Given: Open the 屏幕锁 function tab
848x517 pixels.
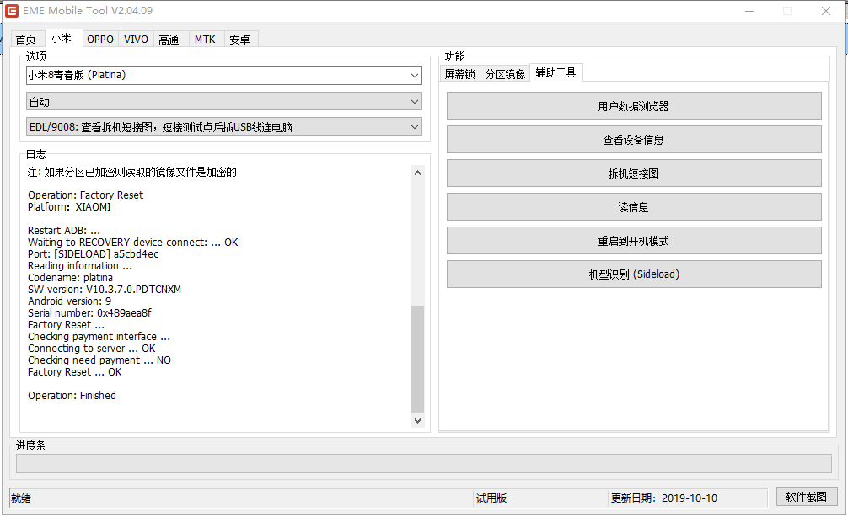Looking at the screenshot, I should pos(459,74).
